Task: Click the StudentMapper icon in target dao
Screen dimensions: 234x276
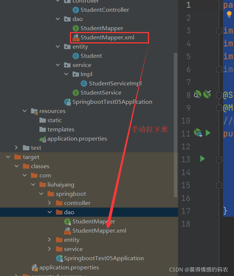Action: point(67,222)
